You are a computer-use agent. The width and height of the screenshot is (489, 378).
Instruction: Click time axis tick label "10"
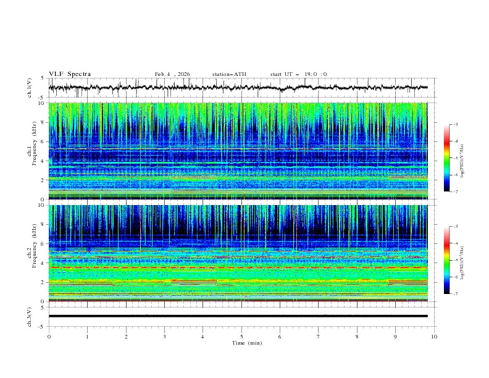point(434,337)
